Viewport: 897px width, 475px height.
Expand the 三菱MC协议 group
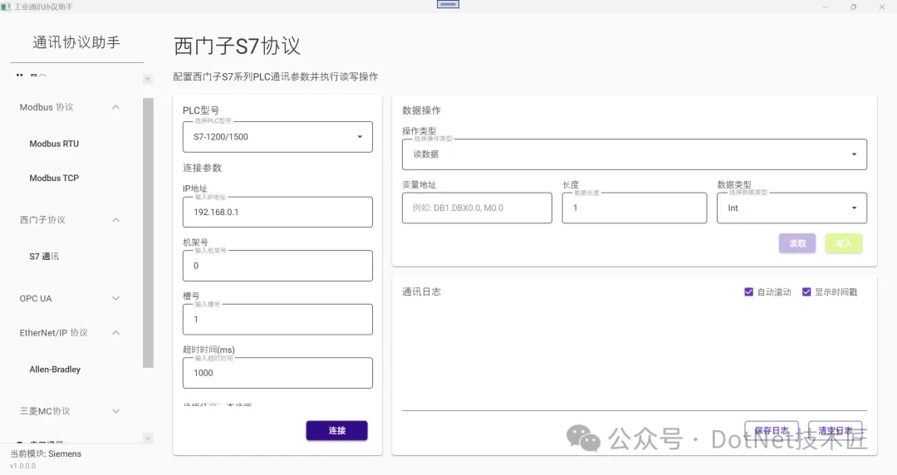70,411
